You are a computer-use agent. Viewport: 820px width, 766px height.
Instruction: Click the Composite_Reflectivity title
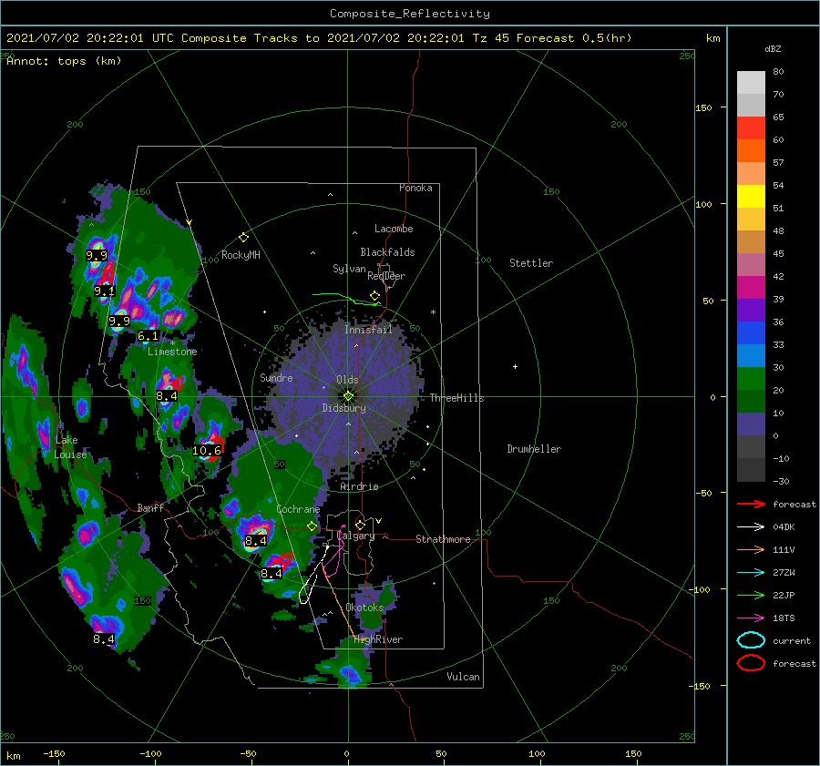point(410,14)
